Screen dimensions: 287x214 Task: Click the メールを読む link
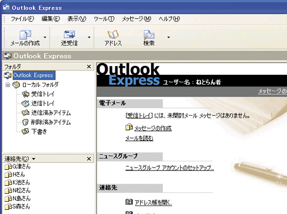pos(139,138)
